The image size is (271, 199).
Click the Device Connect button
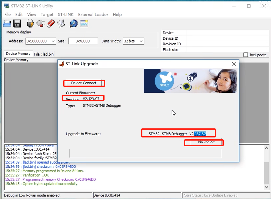[x=84, y=83]
